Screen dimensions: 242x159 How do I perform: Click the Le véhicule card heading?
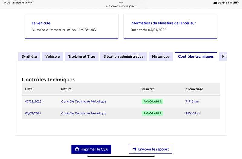pyautogui.click(x=41, y=23)
